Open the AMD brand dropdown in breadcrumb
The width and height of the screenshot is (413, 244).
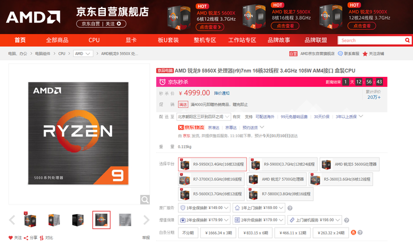(x=83, y=54)
